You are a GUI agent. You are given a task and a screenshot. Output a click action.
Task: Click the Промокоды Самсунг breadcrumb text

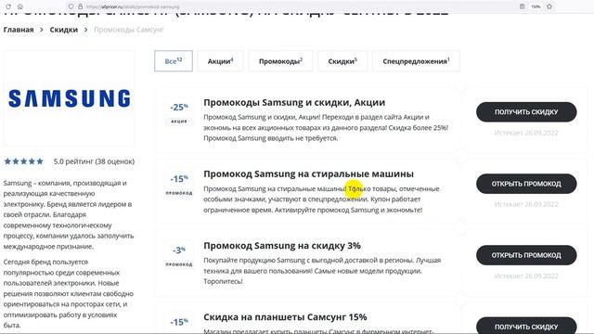coord(129,30)
